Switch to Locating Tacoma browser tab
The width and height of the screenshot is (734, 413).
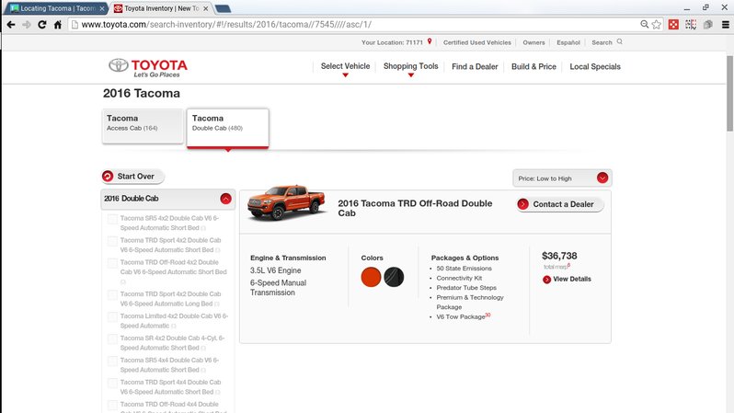[57, 8]
